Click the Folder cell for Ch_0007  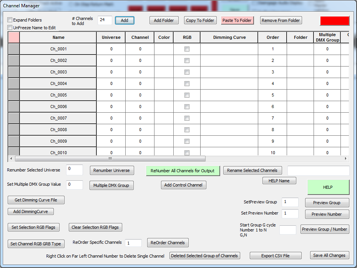pyautogui.click(x=300, y=118)
